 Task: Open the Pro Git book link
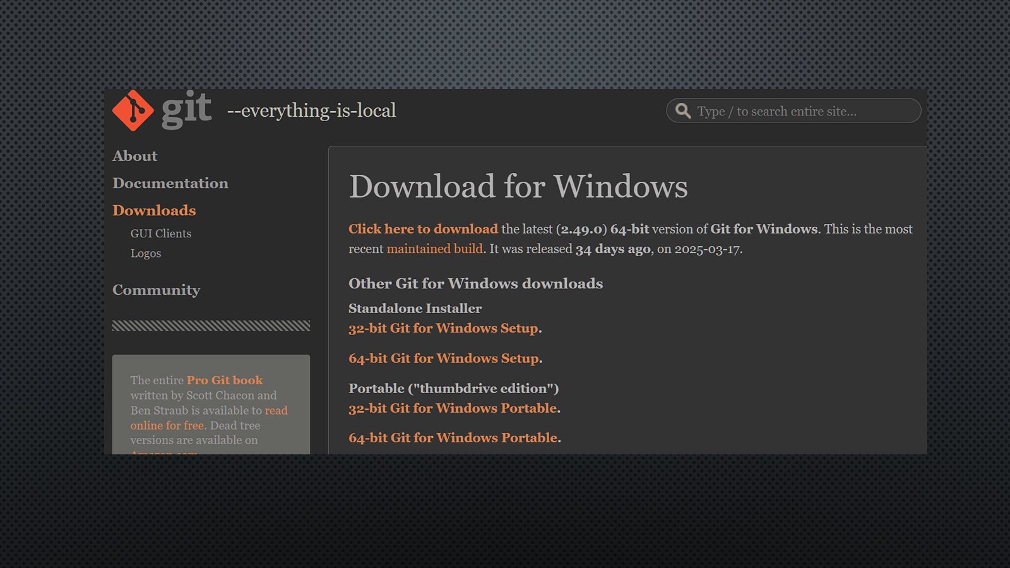point(225,380)
